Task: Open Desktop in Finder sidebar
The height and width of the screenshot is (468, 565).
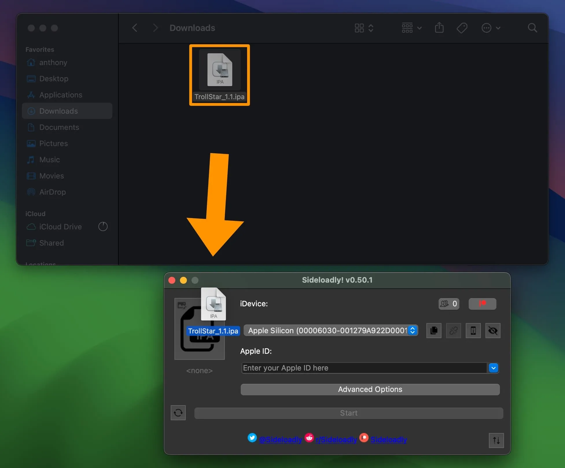Action: coord(67,79)
